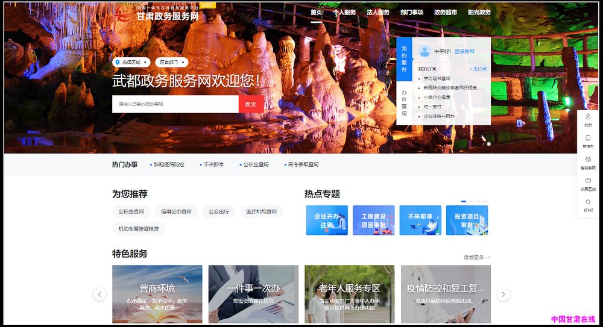The height and width of the screenshot is (327, 603).
Task: Open 个人服务 in the top navigation
Action: [x=344, y=12]
